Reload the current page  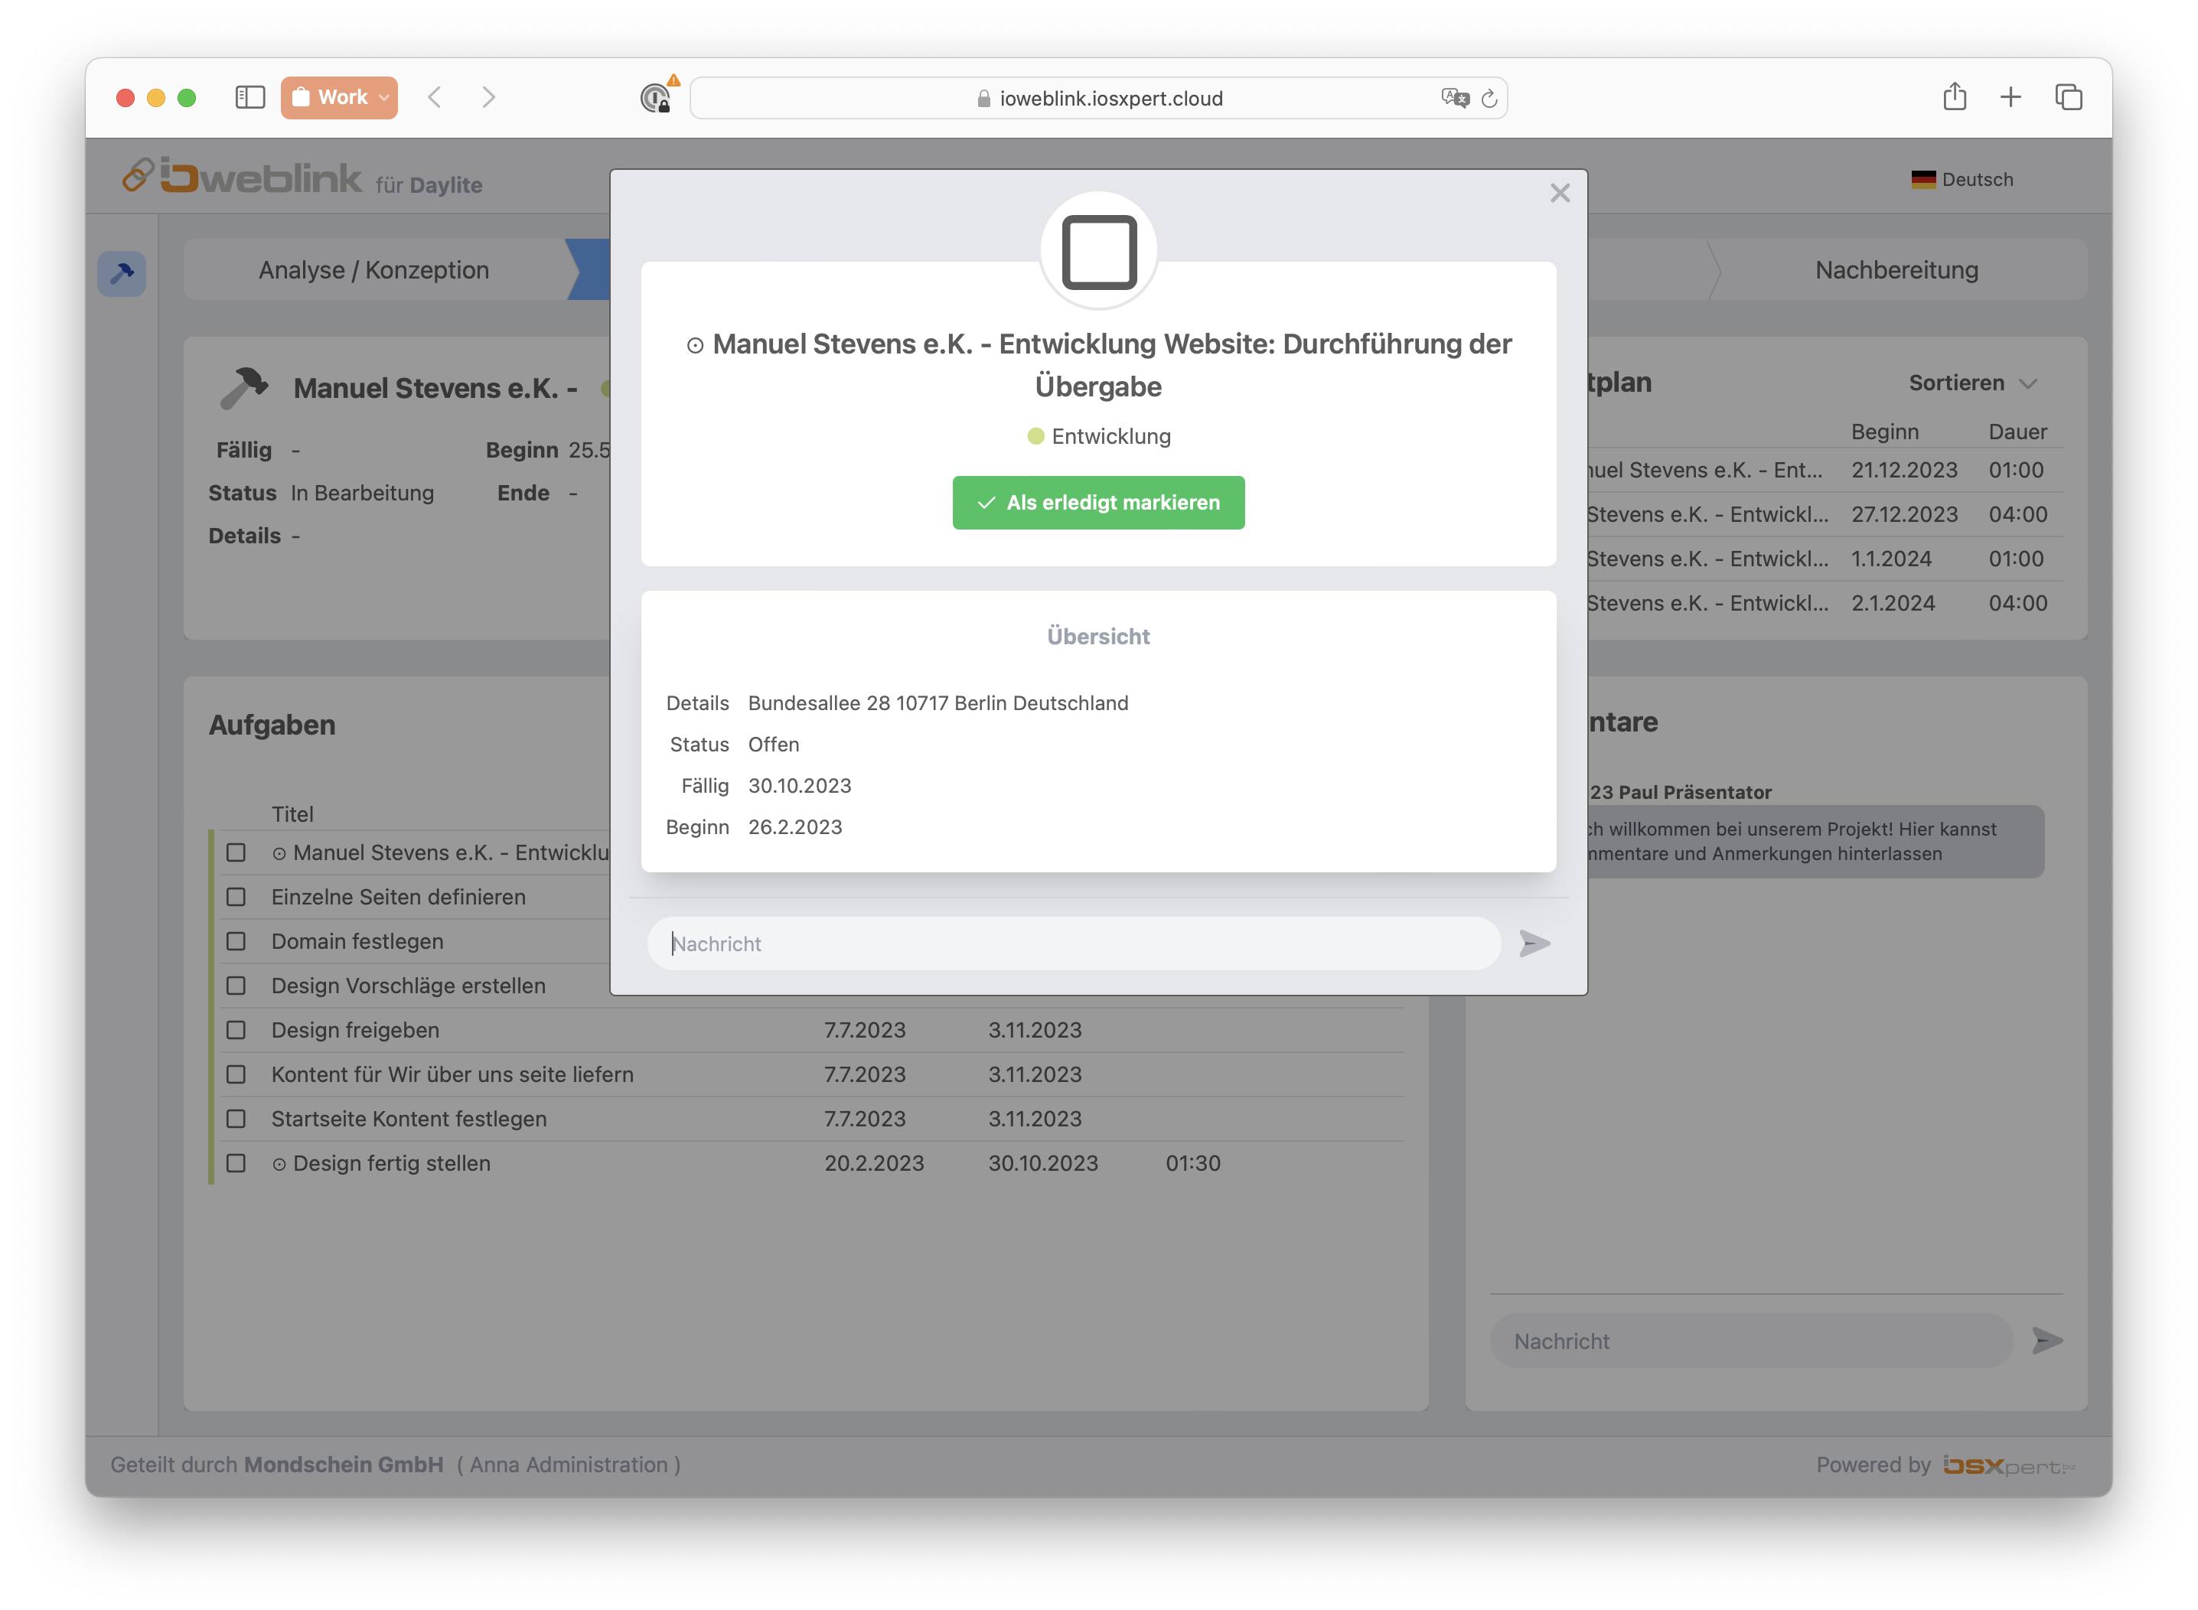1489,99
